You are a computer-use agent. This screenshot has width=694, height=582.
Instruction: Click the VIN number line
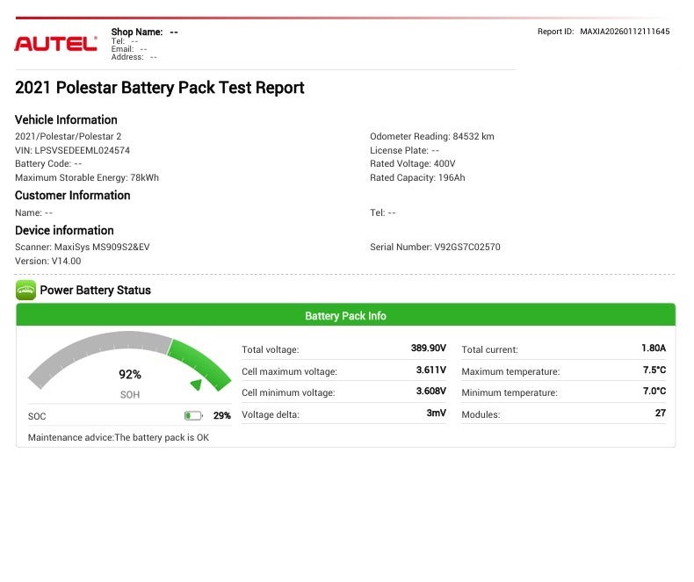(72, 150)
